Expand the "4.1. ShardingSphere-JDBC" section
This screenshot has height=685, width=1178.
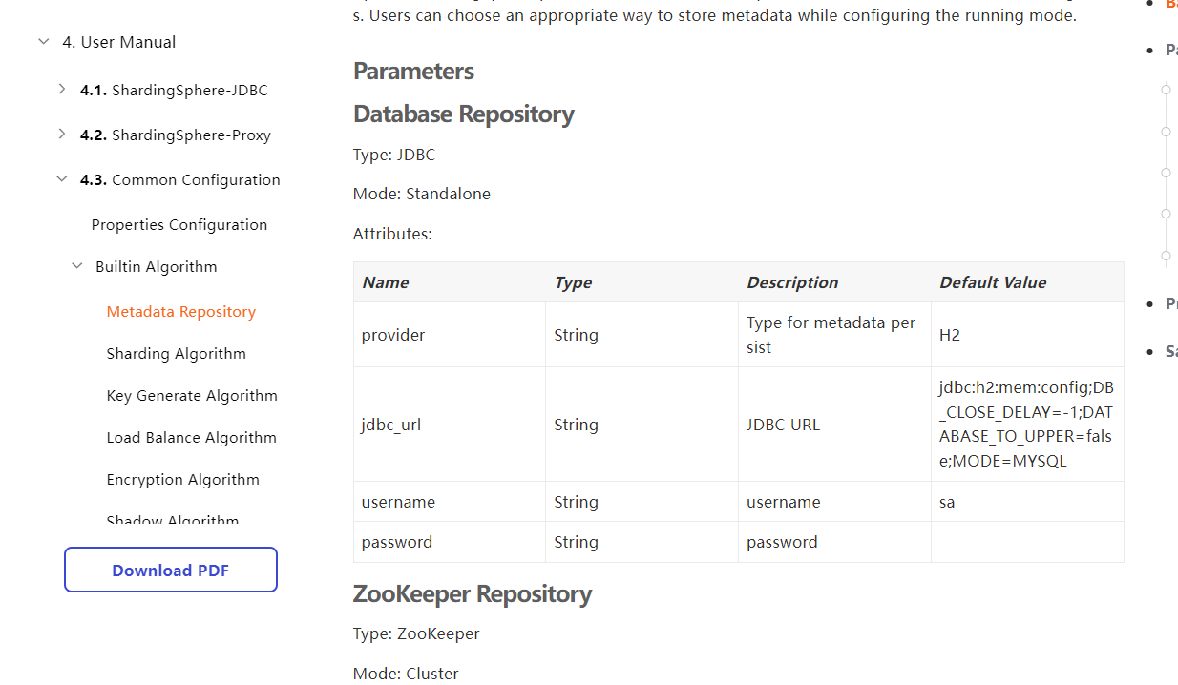[61, 89]
